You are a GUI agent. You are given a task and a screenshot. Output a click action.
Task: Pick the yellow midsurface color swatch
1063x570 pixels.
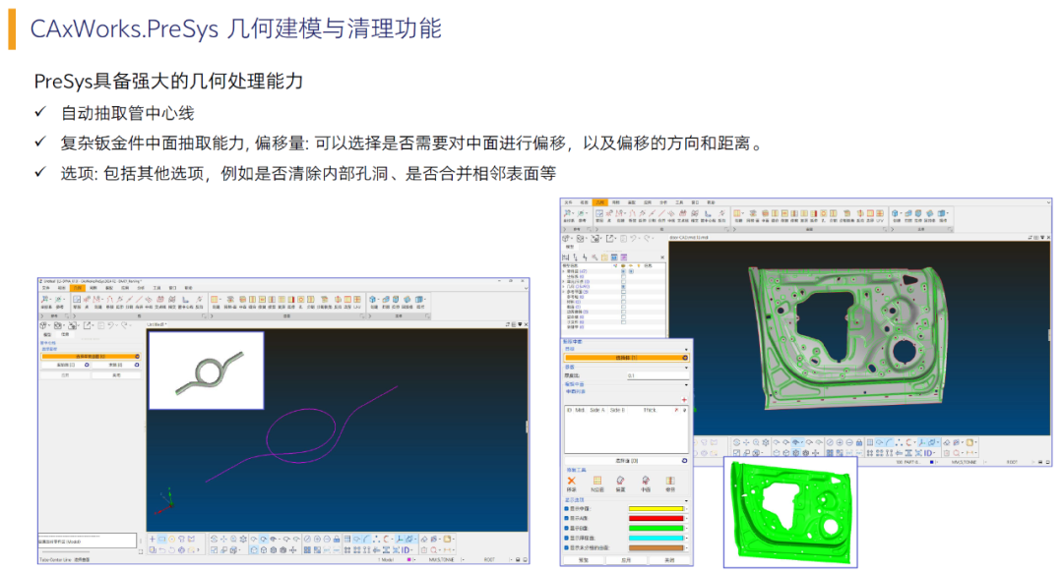click(x=657, y=508)
